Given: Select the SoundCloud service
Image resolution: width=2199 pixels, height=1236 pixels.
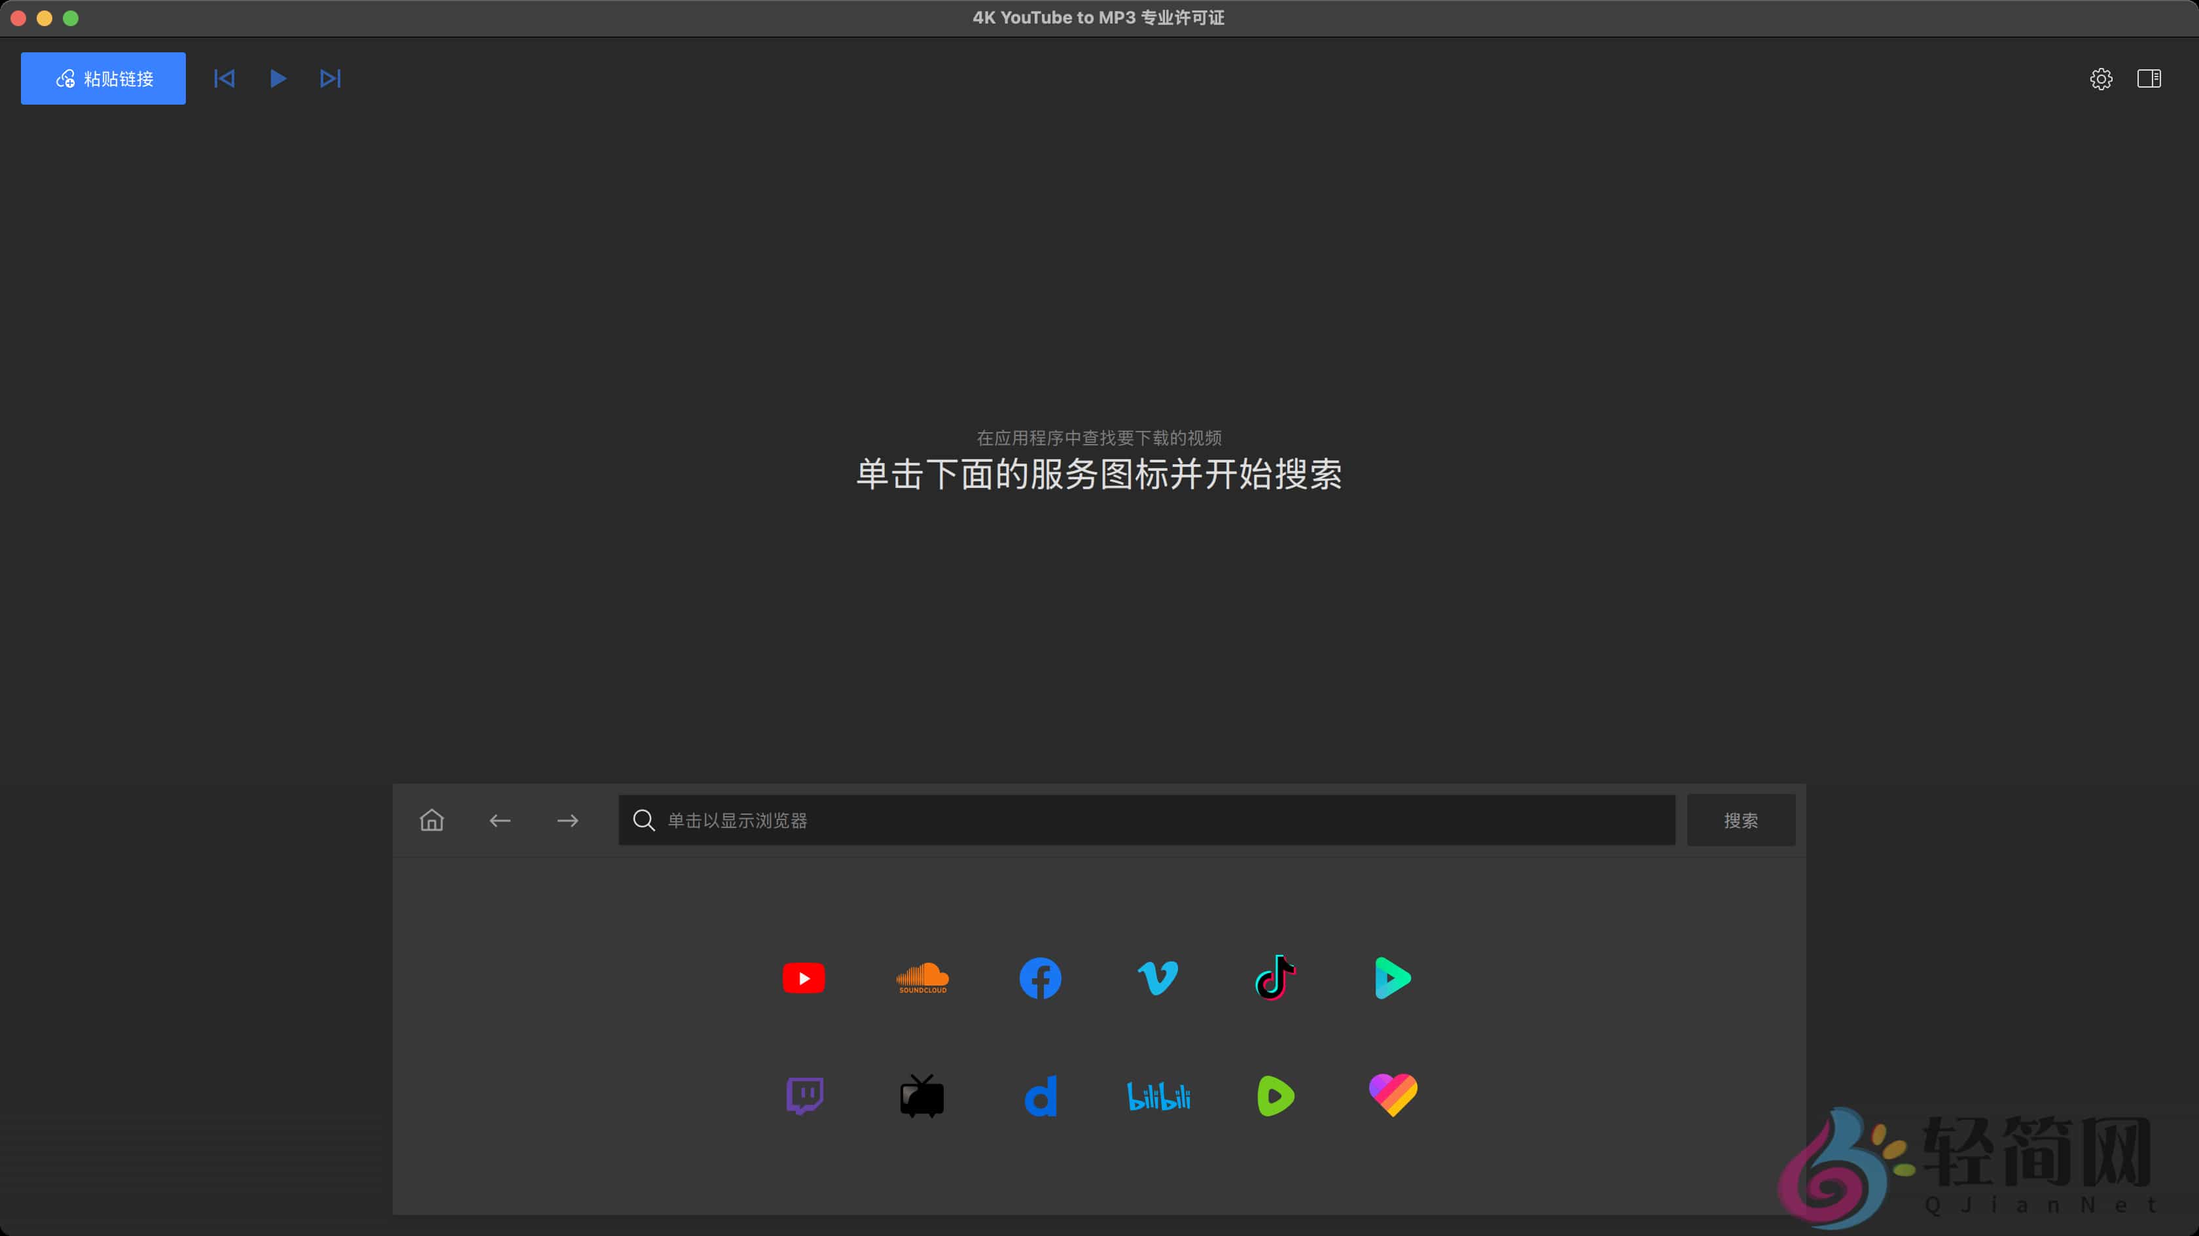Looking at the screenshot, I should click(x=922, y=978).
